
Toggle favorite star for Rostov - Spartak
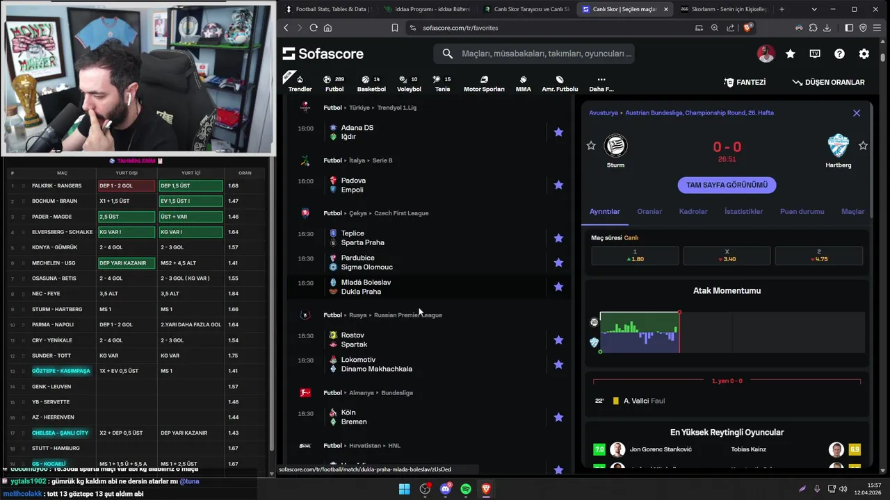tap(558, 340)
